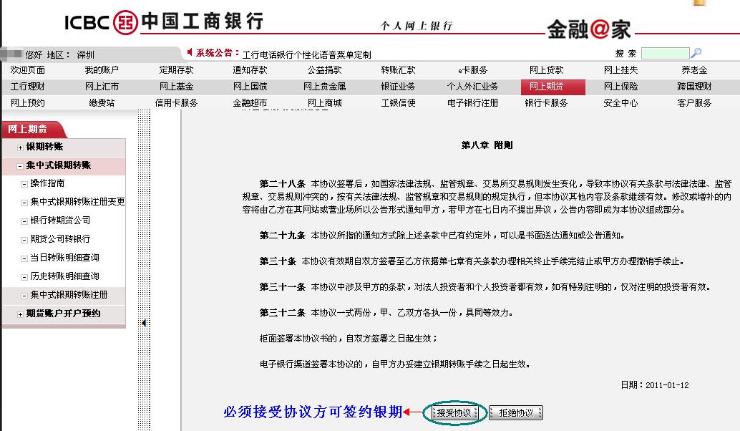The height and width of the screenshot is (431, 740).
Task: Open 养老金 menu
Action: (694, 70)
